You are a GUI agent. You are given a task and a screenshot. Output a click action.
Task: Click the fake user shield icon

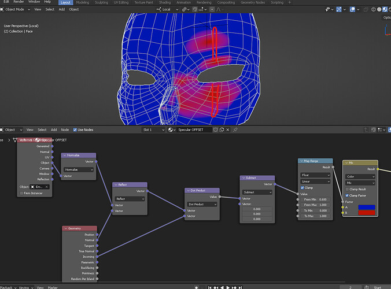pos(215,130)
